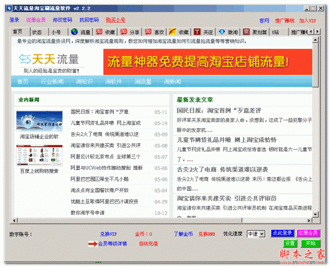Click the horizontal scrollbar right arrow

pyautogui.click(x=309, y=220)
